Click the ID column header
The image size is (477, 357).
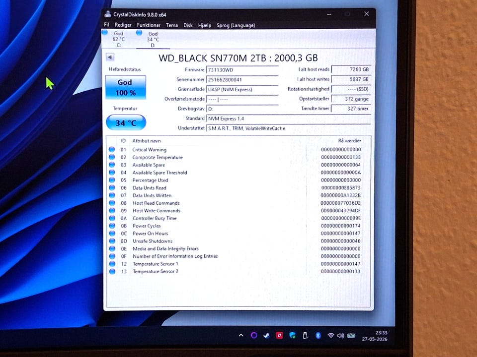(123, 140)
